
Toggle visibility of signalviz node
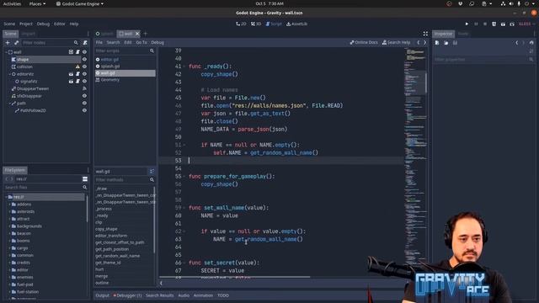[84, 82]
